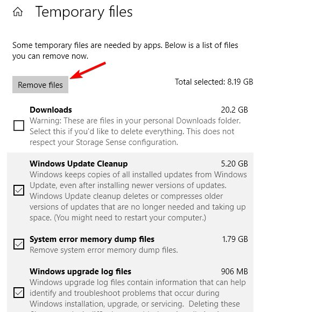Go to Settings home via house icon
The image size is (317, 312).
tap(18, 11)
